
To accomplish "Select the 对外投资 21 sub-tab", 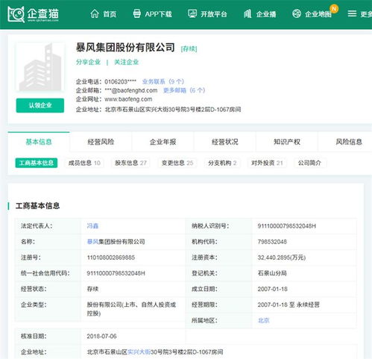I will coord(267,163).
